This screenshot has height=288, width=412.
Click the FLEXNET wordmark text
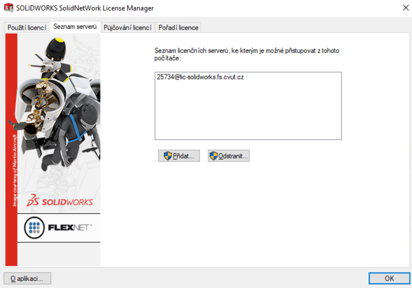click(x=70, y=228)
